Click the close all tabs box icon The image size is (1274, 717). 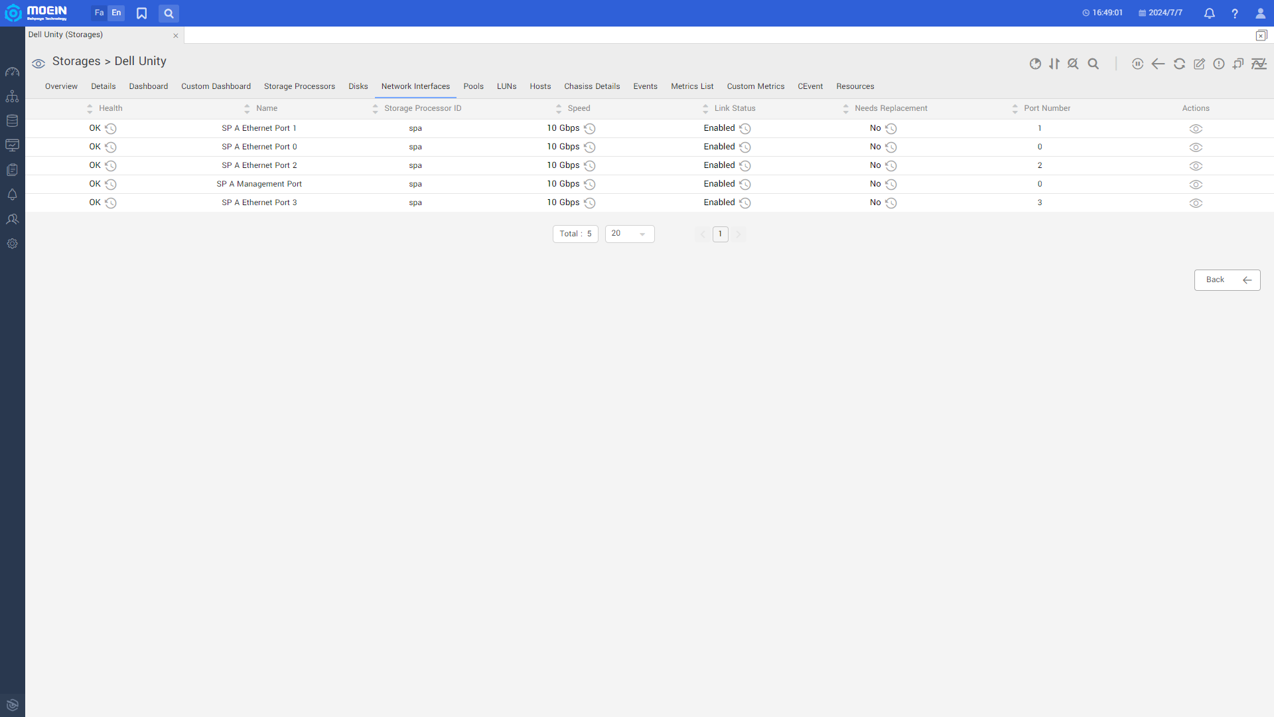[x=1261, y=35]
